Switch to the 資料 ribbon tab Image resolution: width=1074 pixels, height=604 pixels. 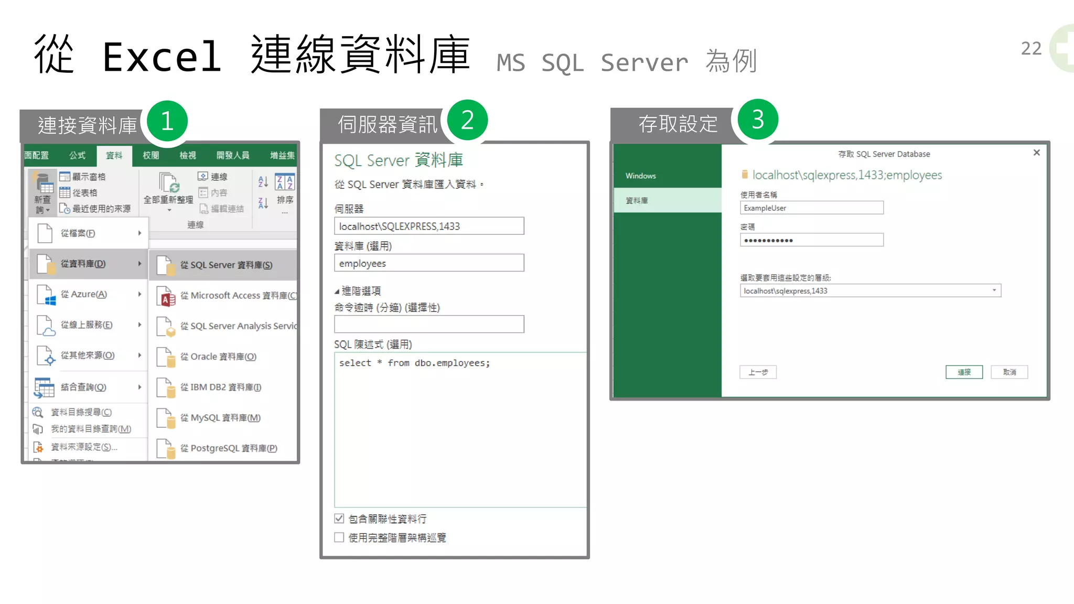(x=114, y=155)
